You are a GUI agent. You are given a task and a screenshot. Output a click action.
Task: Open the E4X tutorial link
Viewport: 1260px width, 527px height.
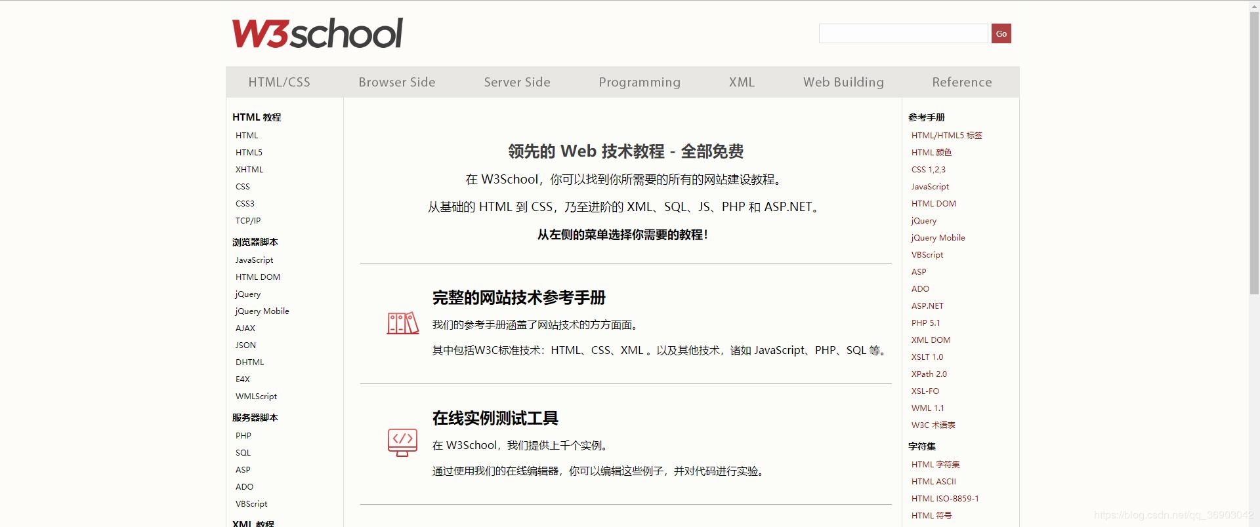pos(243,380)
